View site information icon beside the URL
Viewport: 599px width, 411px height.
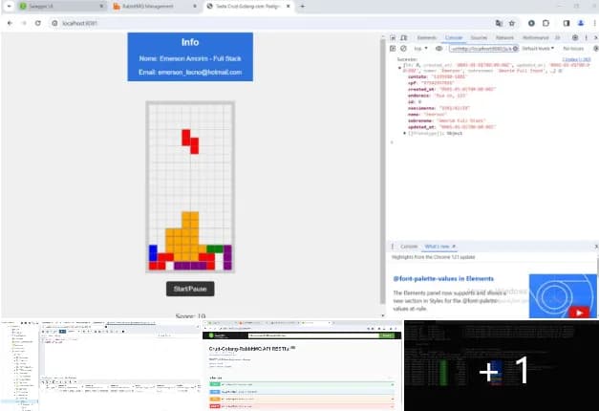tap(54, 23)
